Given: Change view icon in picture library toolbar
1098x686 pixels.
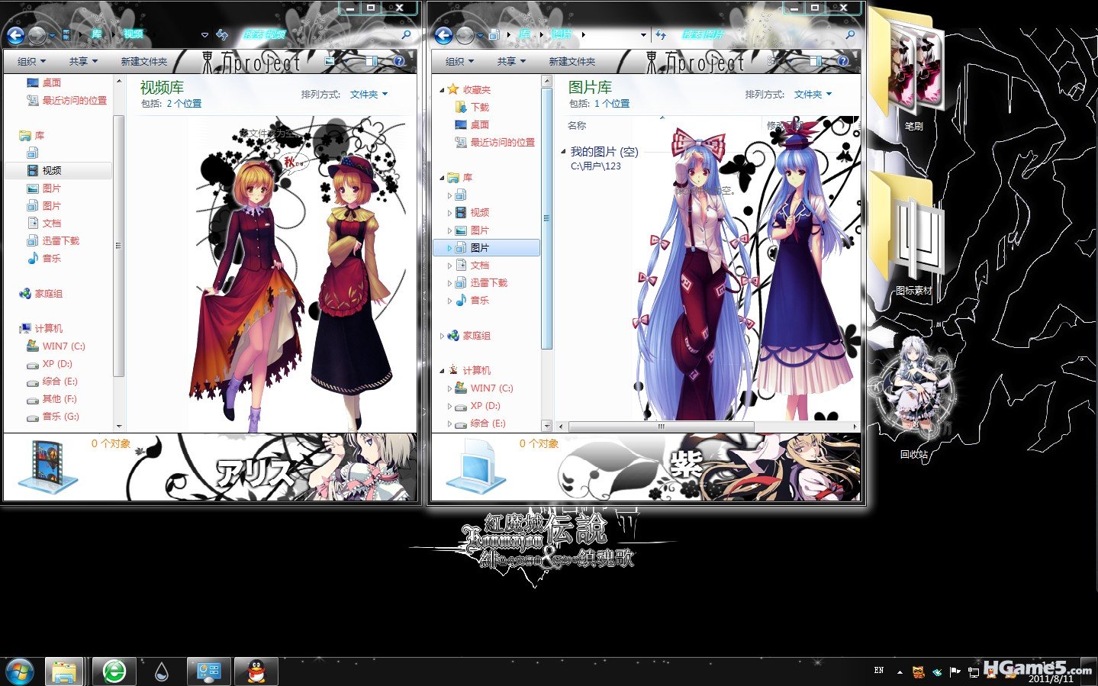Looking at the screenshot, I should click(x=774, y=61).
